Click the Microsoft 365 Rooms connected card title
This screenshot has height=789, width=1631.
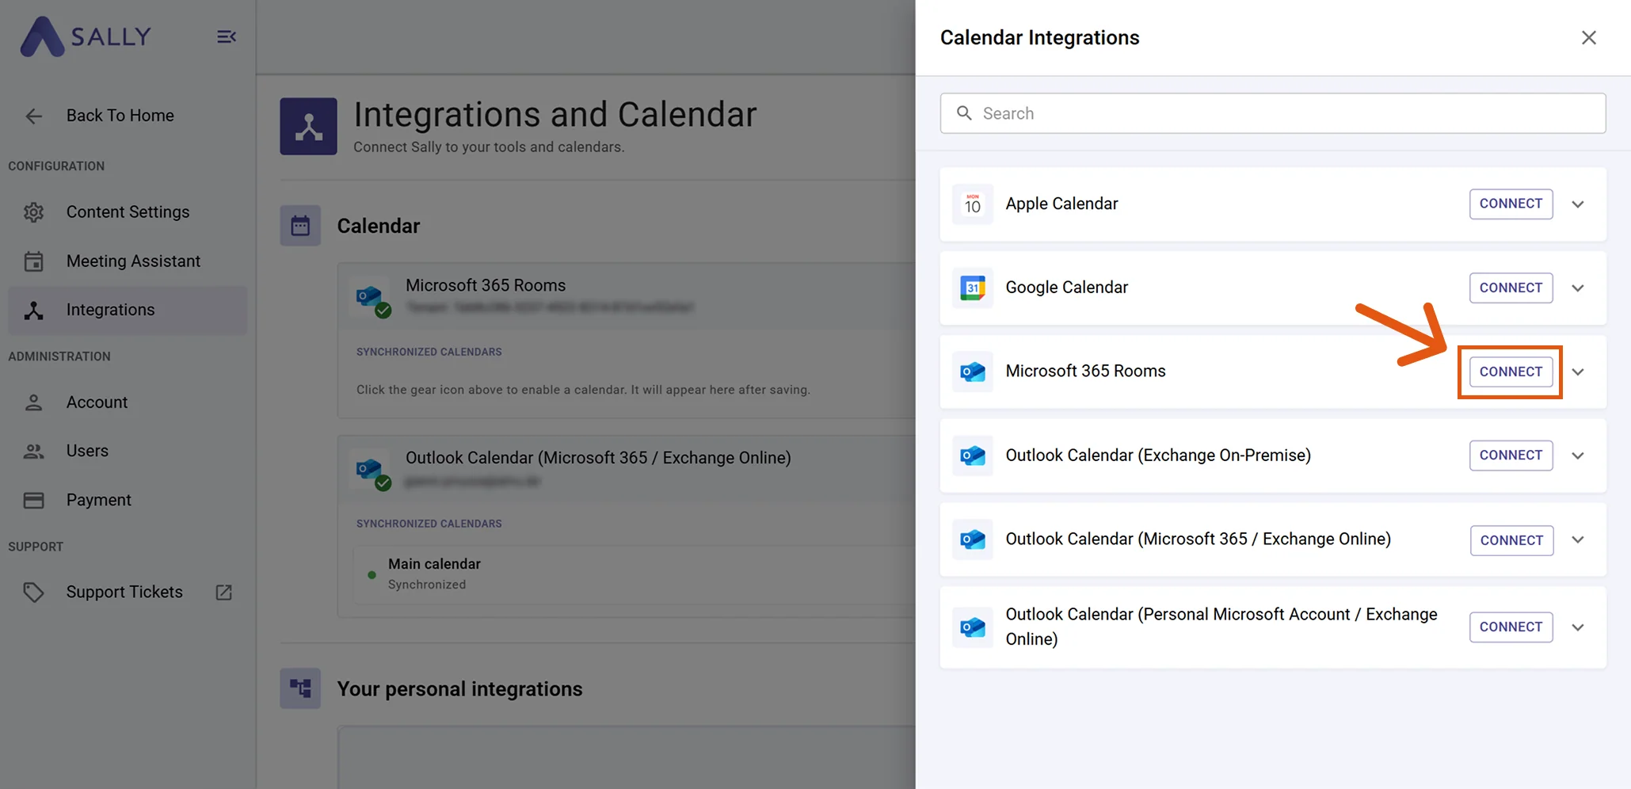486,285
